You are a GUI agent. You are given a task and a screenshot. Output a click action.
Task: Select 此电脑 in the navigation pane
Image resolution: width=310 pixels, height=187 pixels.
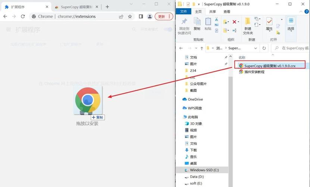[191, 117]
